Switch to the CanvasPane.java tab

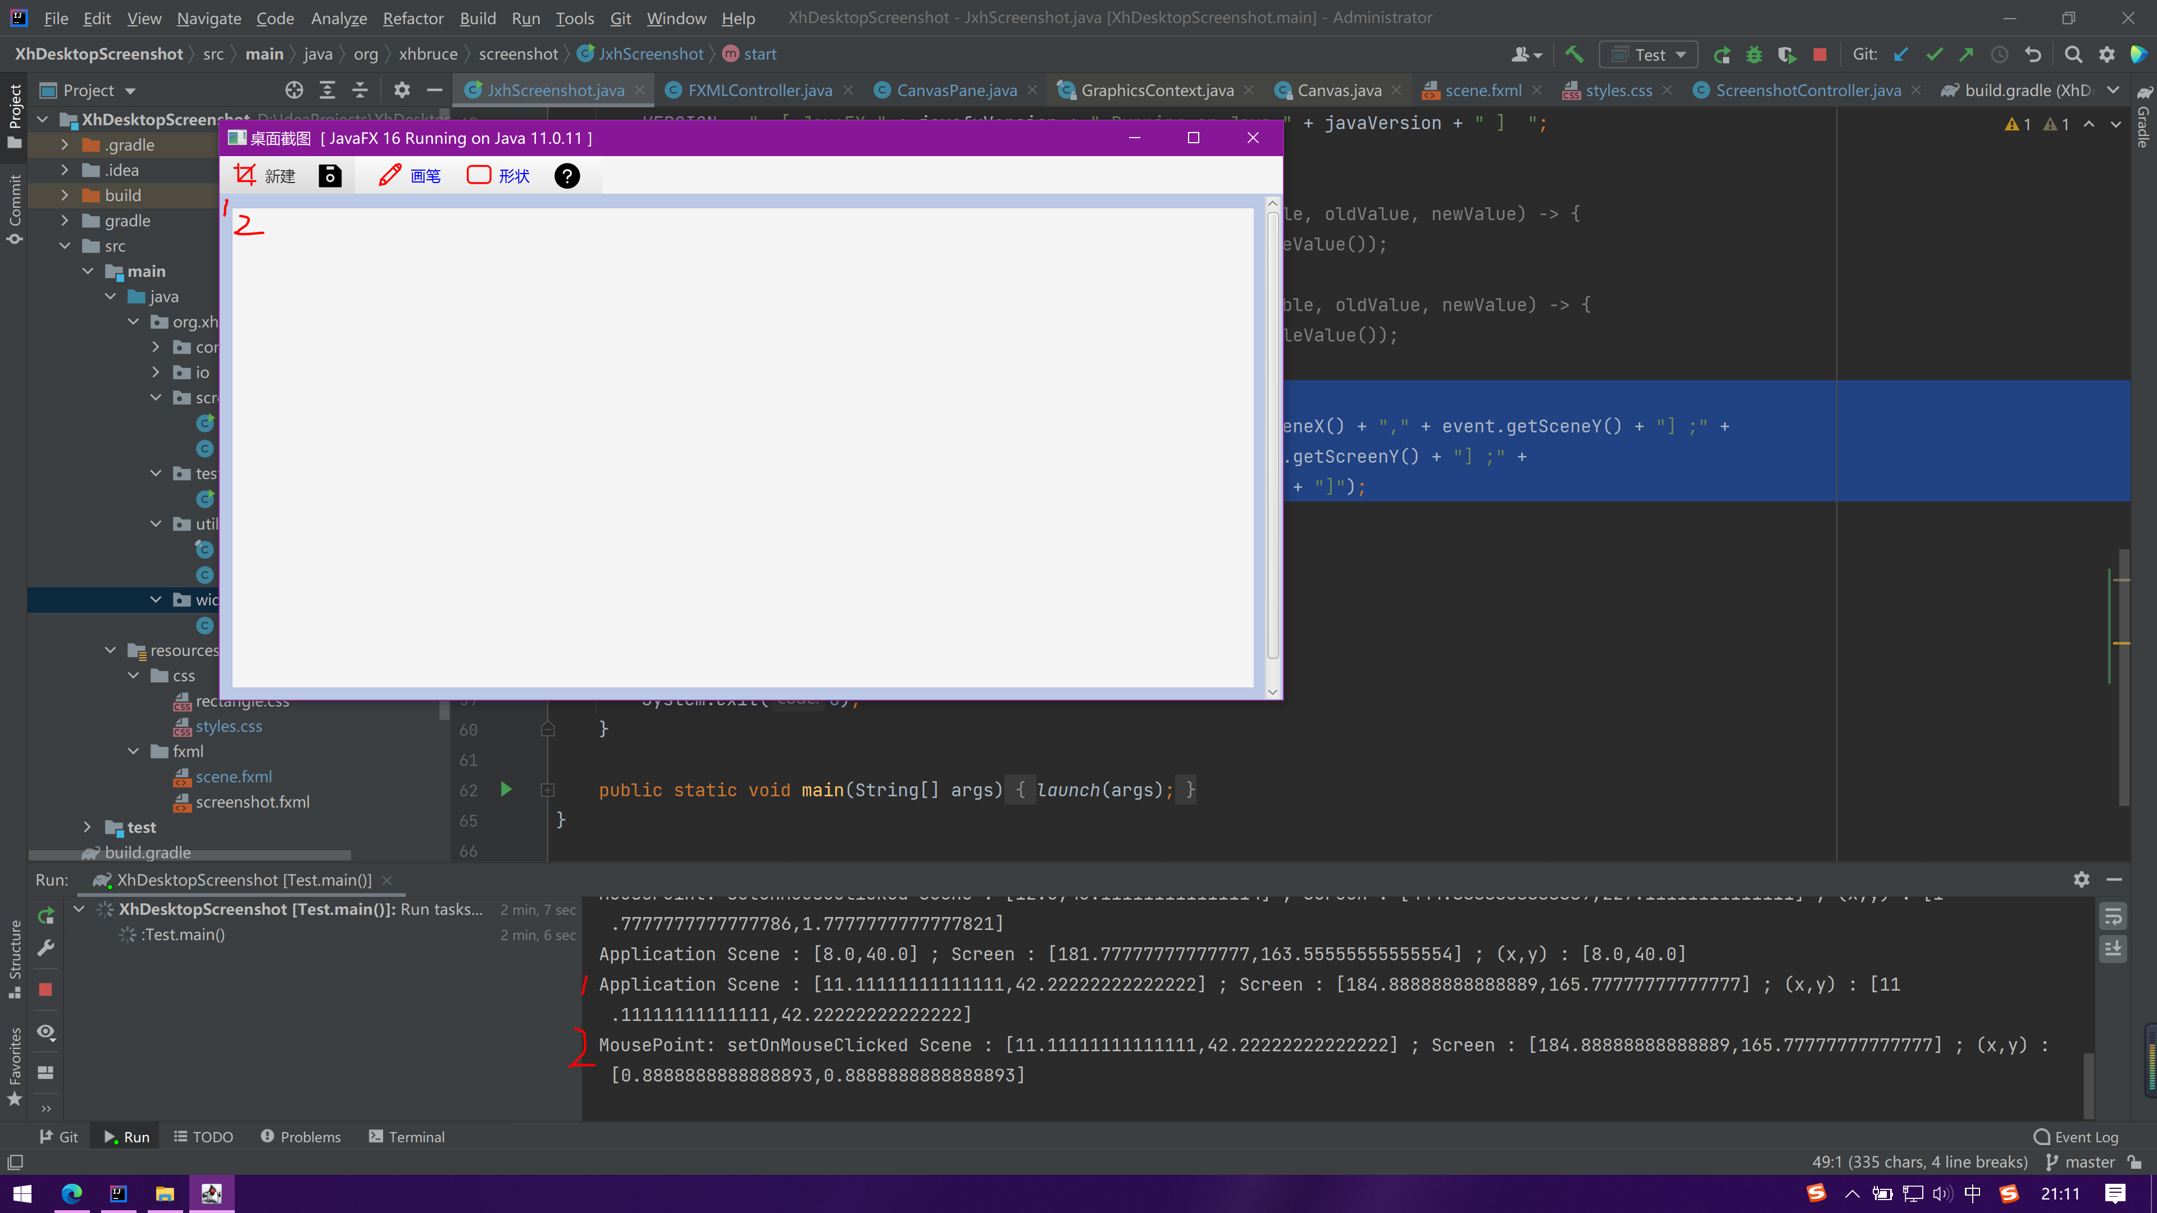click(956, 90)
